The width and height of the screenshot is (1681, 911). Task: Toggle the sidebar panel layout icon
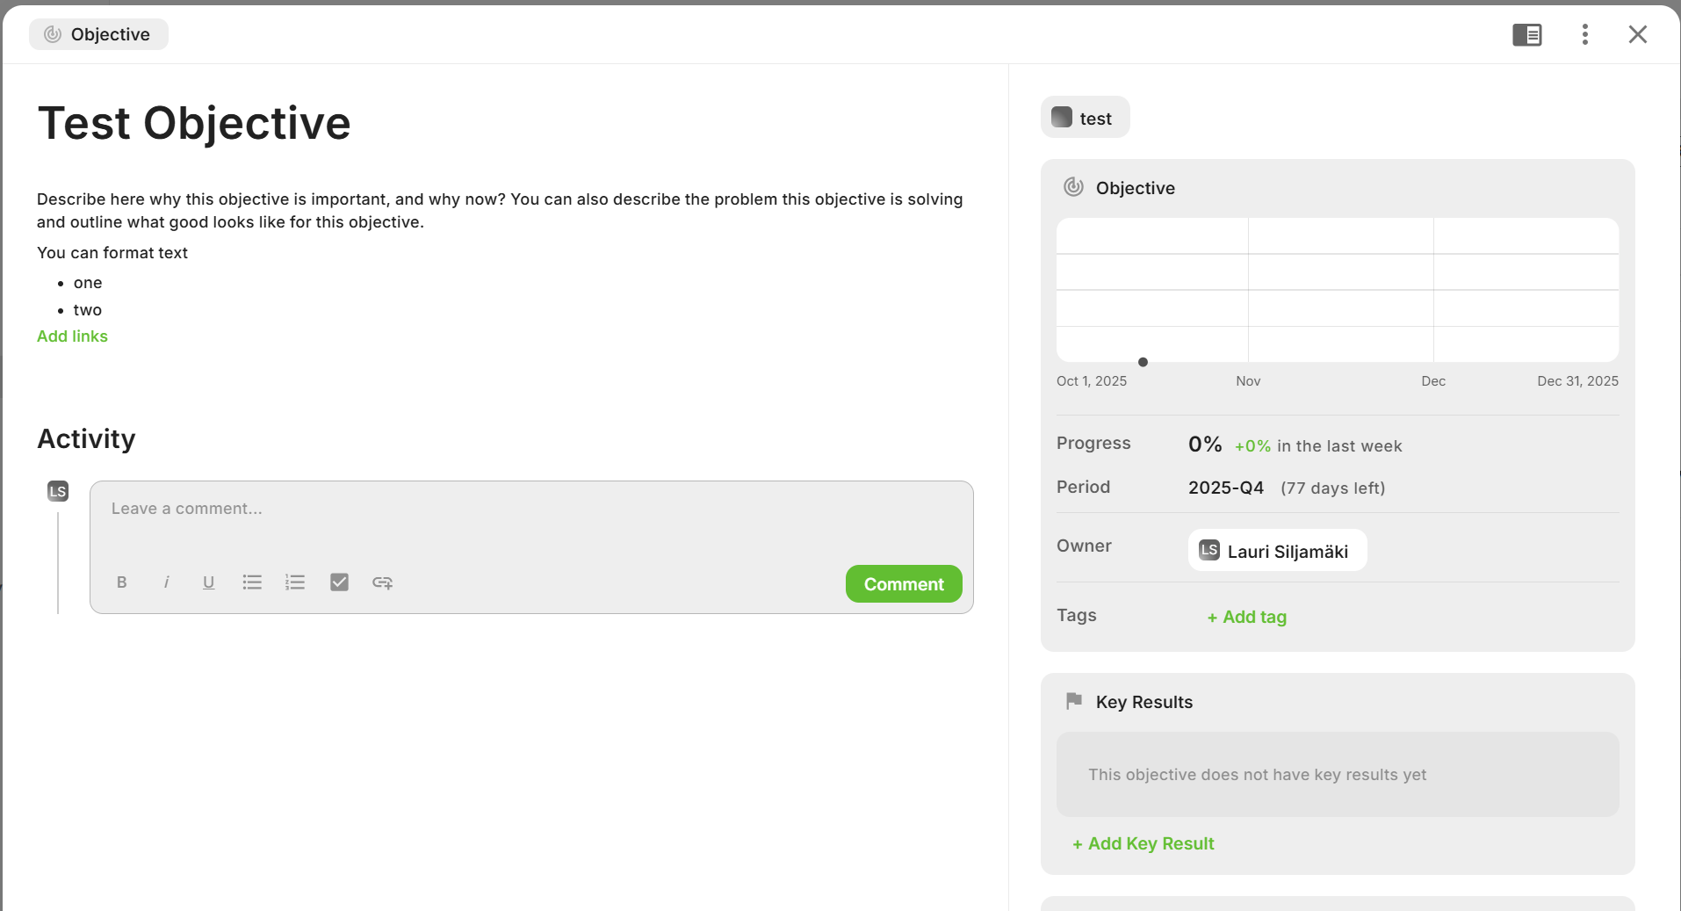coord(1527,34)
